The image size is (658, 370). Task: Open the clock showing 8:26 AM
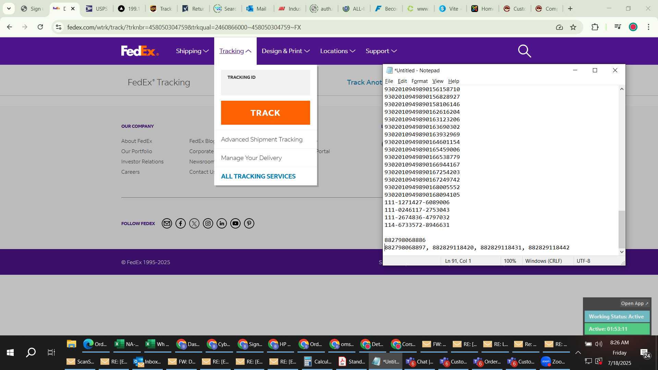(x=619, y=343)
